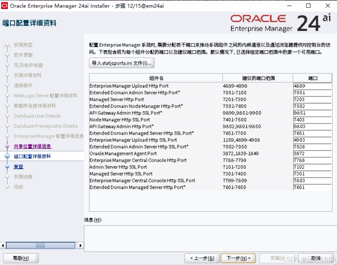Click the step node icon next to 完成
Screen dimensions: 337x265
(7, 187)
